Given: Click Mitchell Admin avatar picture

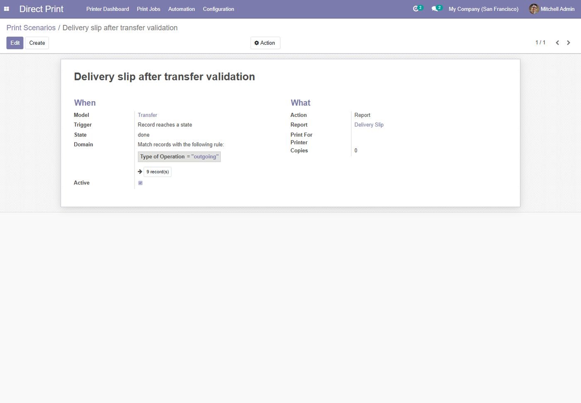Looking at the screenshot, I should pyautogui.click(x=534, y=9).
